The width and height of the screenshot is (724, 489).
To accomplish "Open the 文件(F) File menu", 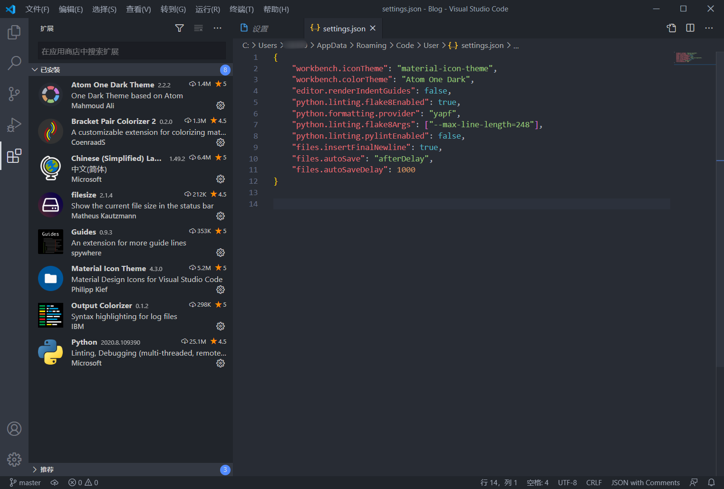I will pos(37,9).
